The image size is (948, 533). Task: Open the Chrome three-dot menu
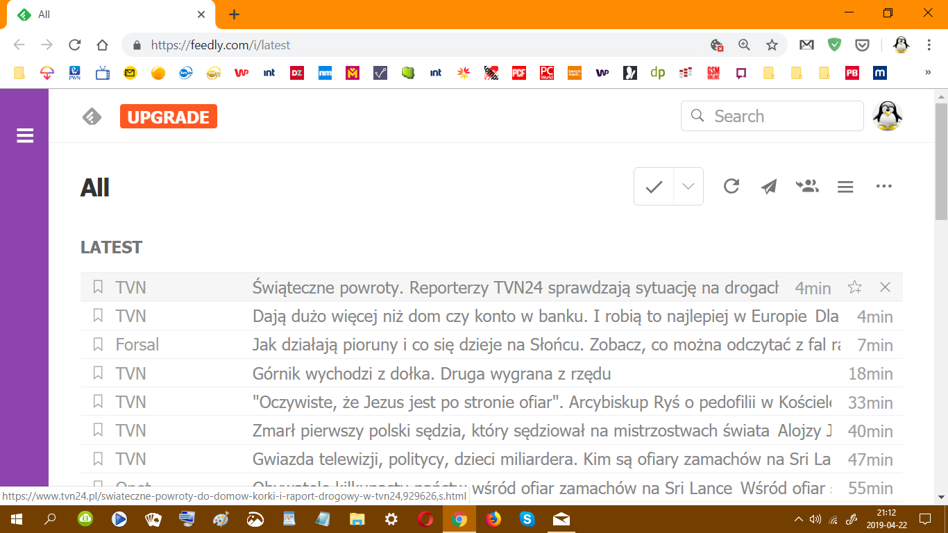pyautogui.click(x=929, y=45)
